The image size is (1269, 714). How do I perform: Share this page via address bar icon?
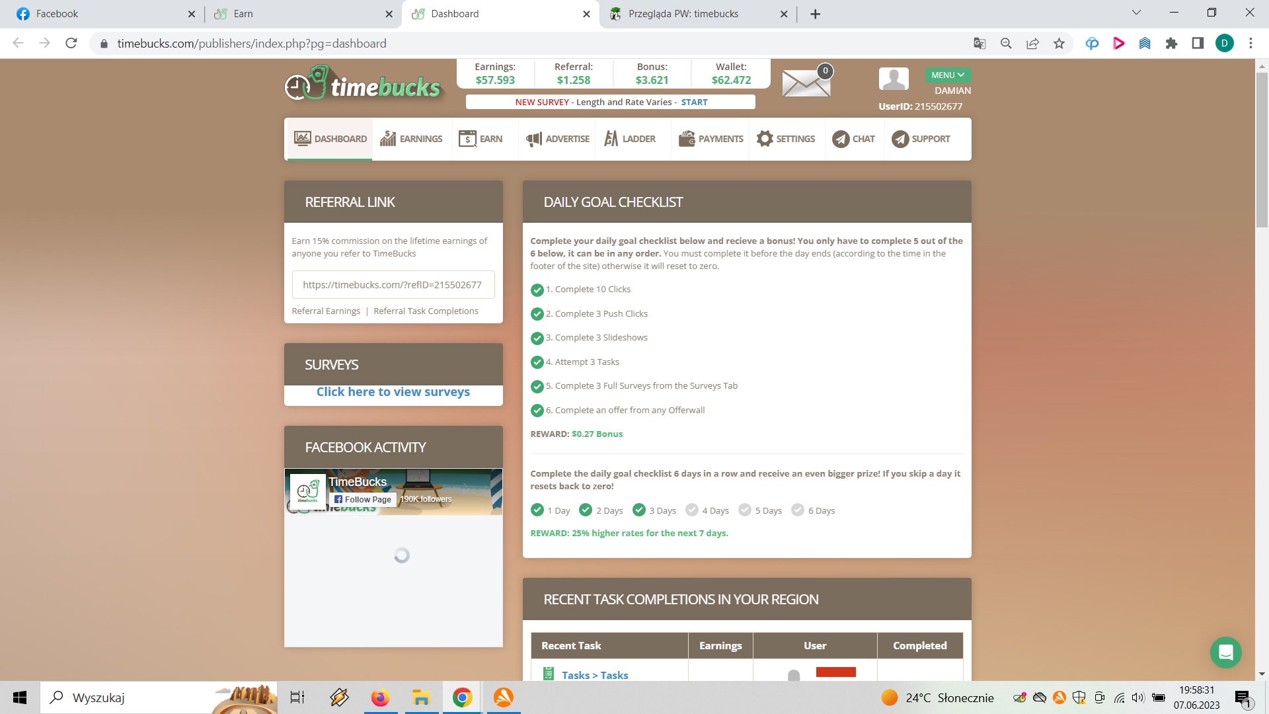(x=1032, y=44)
